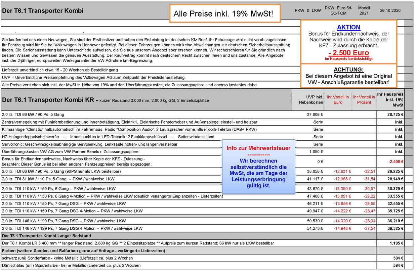This screenshot has height=271, width=415.
Task: Select the 'Modell 2021' header cell
Action: click(x=364, y=11)
